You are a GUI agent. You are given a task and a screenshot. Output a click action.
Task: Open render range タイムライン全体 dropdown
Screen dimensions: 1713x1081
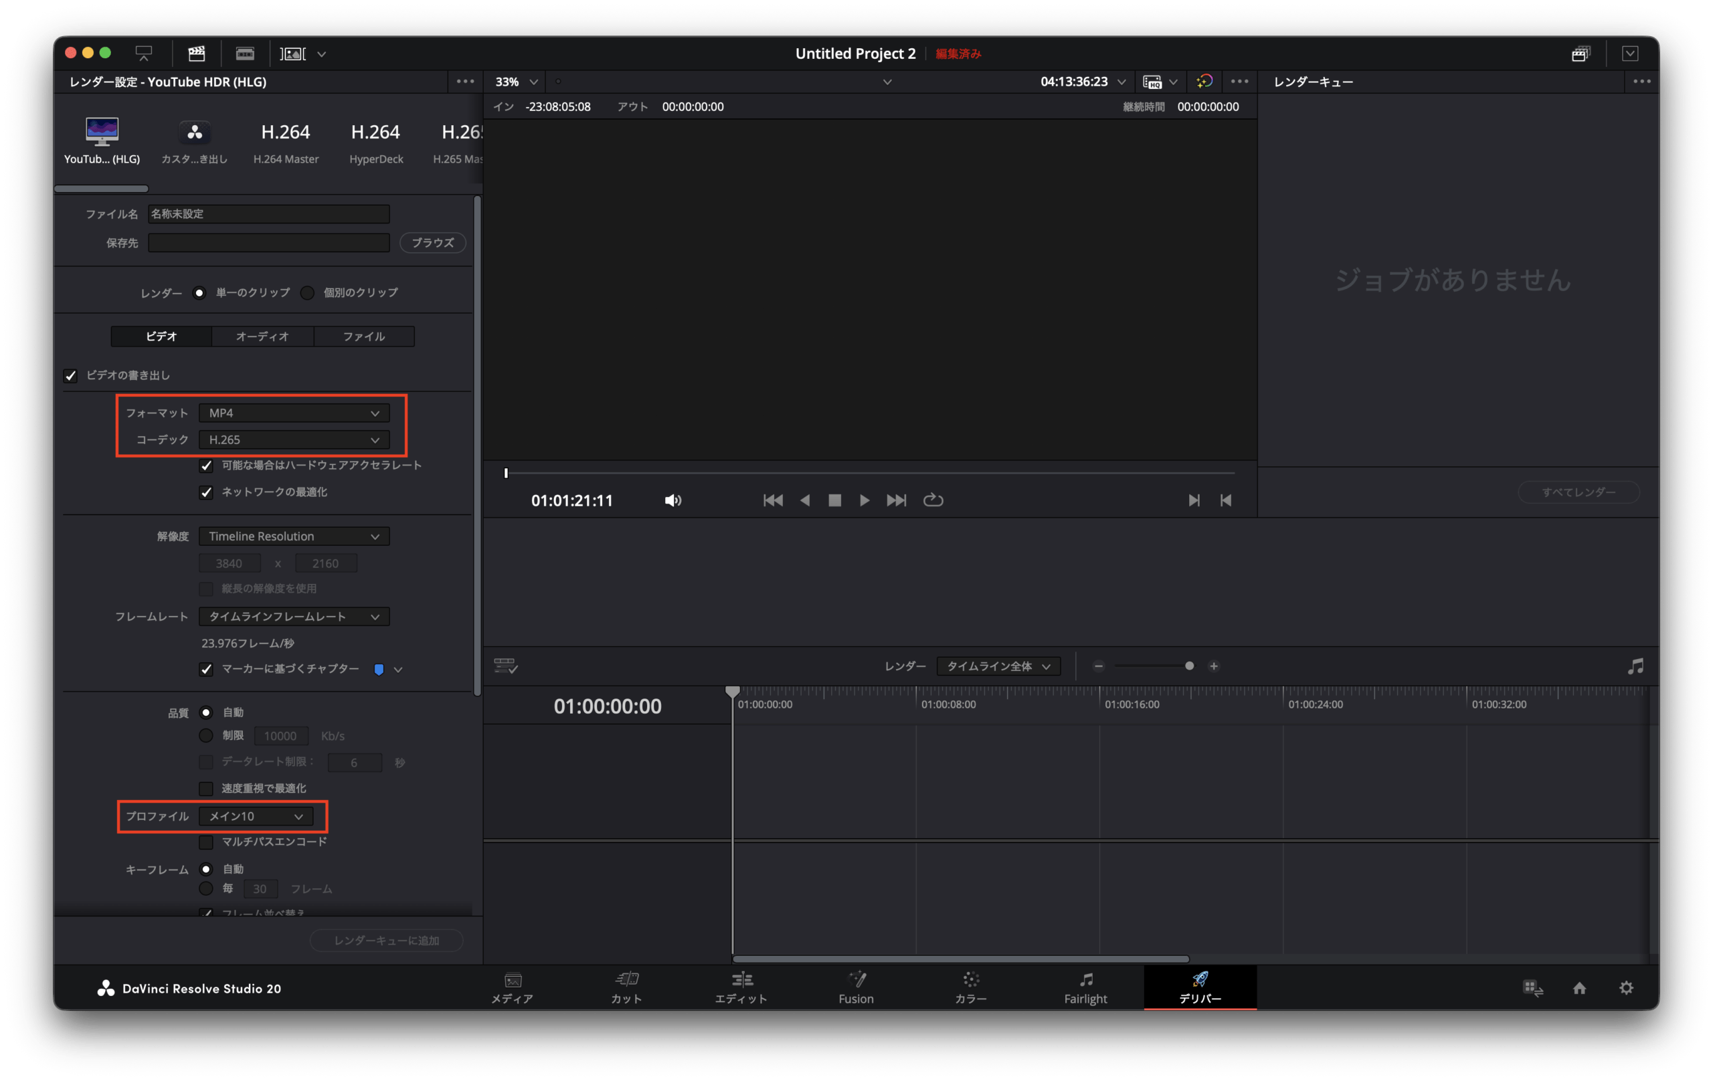999,666
